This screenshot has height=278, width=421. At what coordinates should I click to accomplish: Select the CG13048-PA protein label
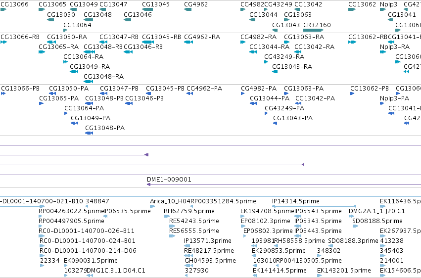(x=105, y=128)
